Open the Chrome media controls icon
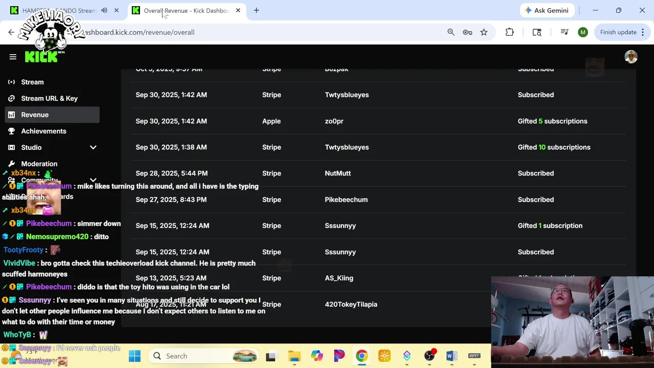This screenshot has height=368, width=654. tap(565, 32)
